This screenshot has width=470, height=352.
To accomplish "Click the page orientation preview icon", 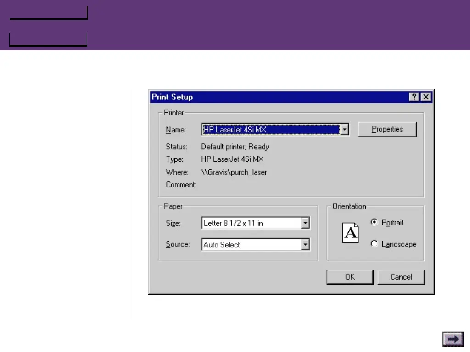I will coord(350,232).
